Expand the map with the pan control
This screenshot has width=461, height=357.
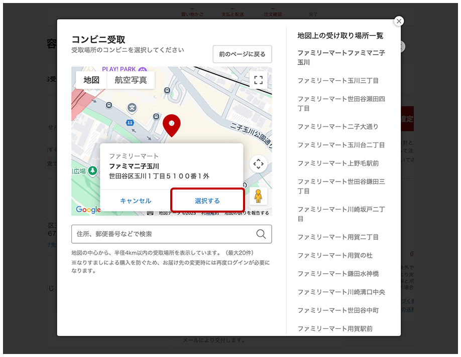[258, 164]
